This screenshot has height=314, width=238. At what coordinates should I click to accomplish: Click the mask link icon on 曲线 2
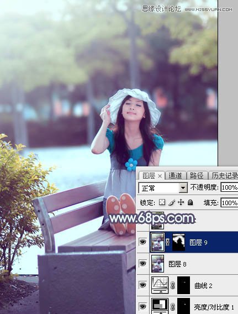[x=173, y=285]
